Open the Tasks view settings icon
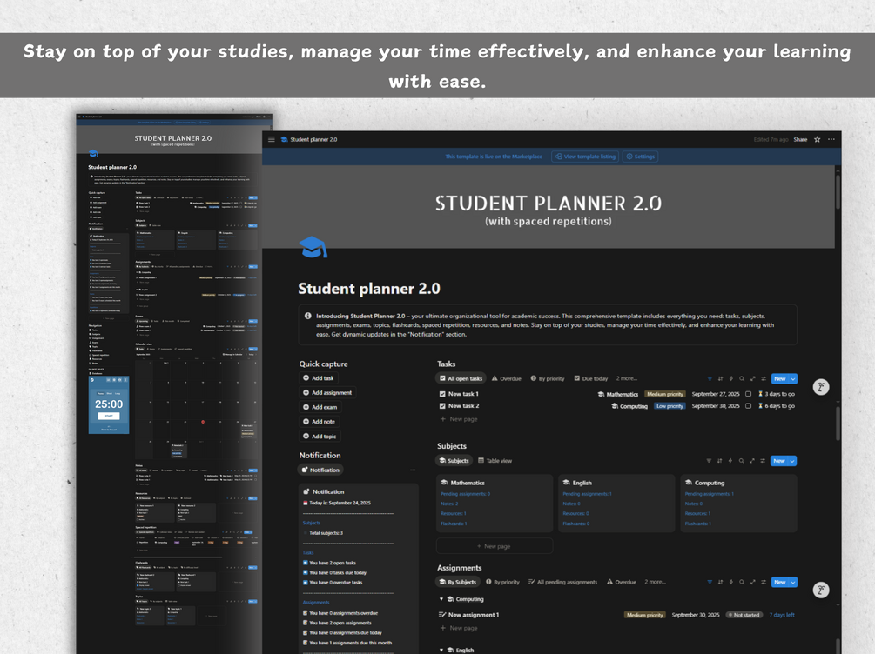875x654 pixels. (764, 378)
